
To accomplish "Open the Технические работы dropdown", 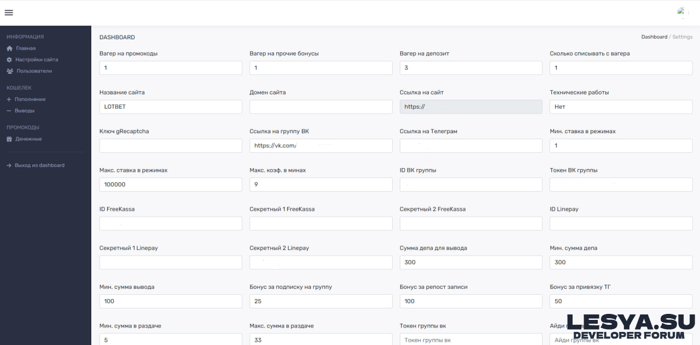I will click(x=621, y=107).
